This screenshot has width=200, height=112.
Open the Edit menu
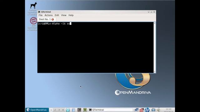(57, 15)
